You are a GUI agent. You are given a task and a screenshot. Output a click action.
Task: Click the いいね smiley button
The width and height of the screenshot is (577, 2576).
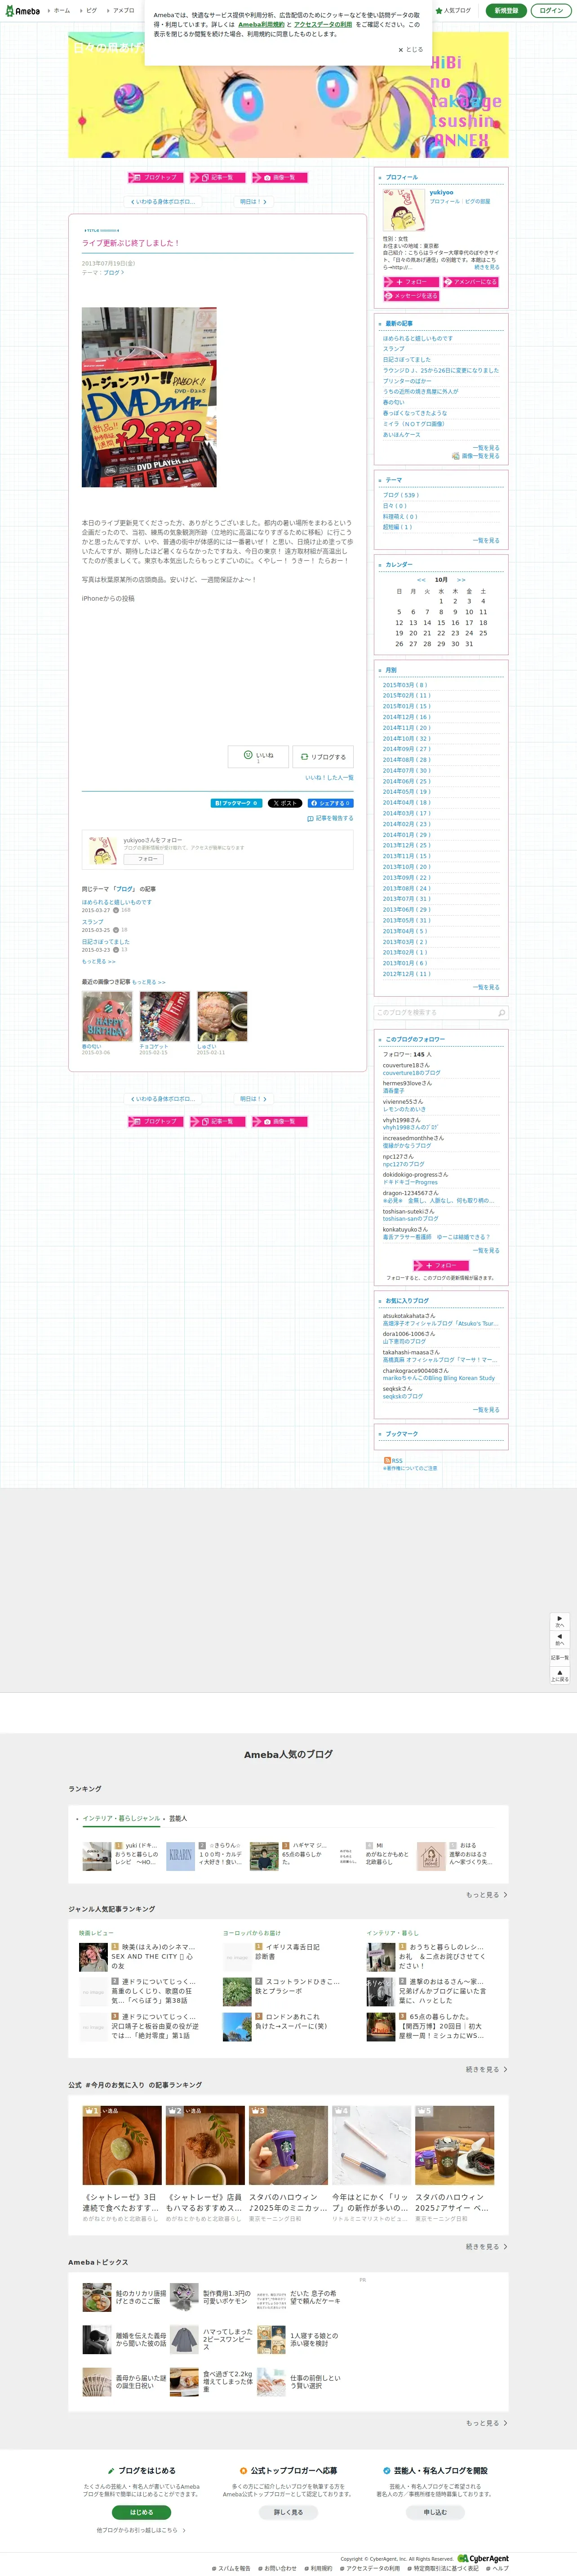[258, 756]
